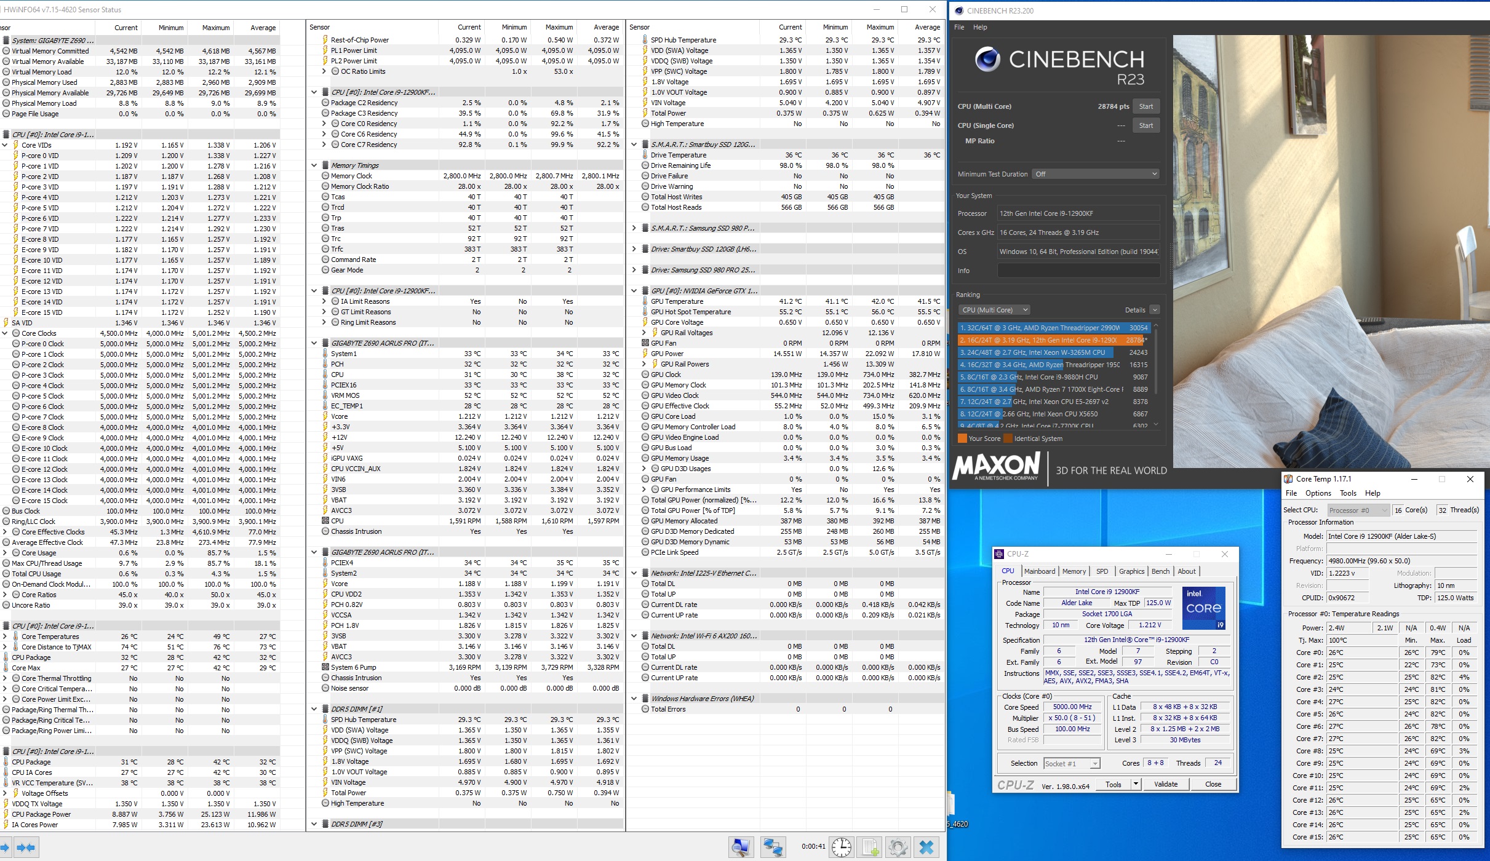Reset min/max with the clock icon

841,847
